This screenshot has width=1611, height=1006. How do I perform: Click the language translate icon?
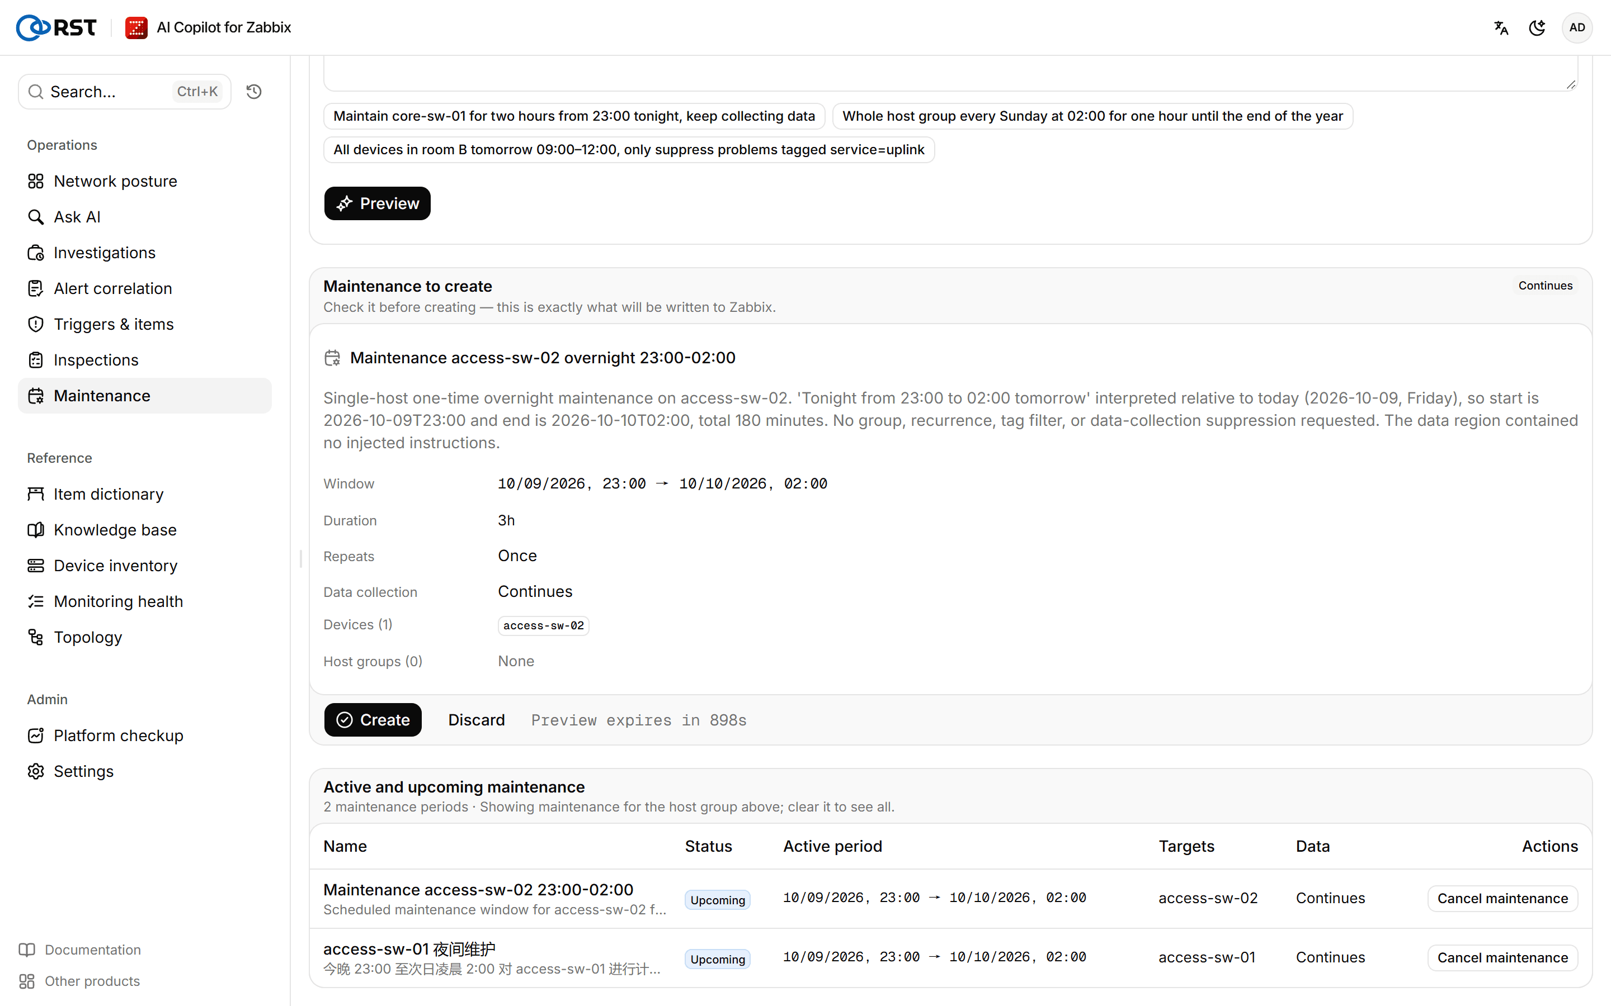point(1501,27)
